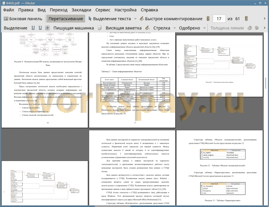
Task: Select the Одобрено stamp tool
Action: (x=189, y=28)
